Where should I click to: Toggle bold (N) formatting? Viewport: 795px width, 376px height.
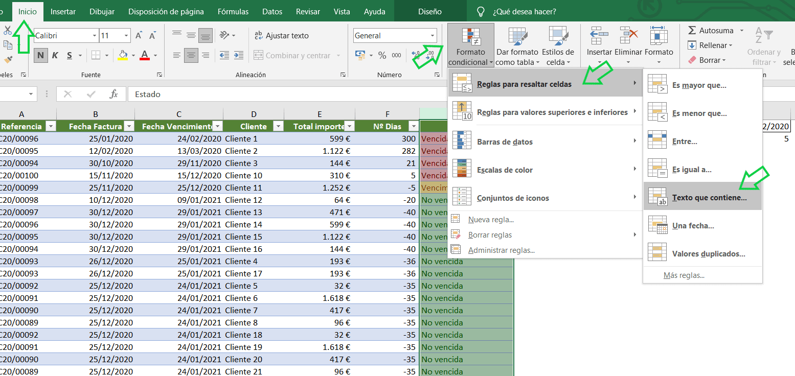41,55
